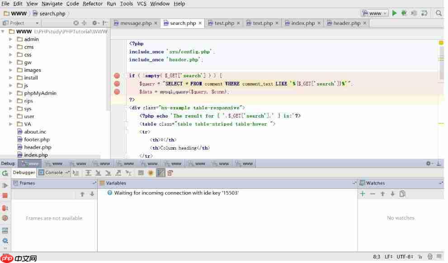This screenshot has height=263, width=448.
Task: Open Debug panel settings gear
Action: pyautogui.click(x=429, y=163)
